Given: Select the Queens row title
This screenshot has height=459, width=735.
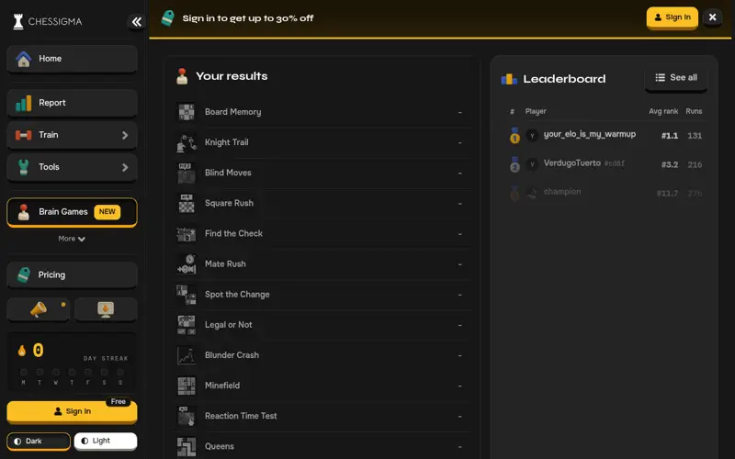Looking at the screenshot, I should coord(220,447).
